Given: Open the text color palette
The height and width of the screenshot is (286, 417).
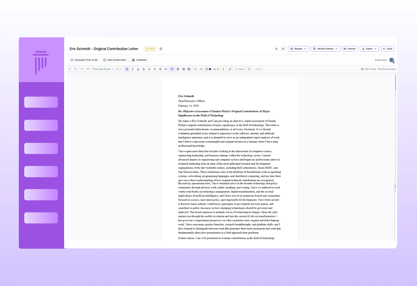Looking at the screenshot, I should (x=208, y=69).
